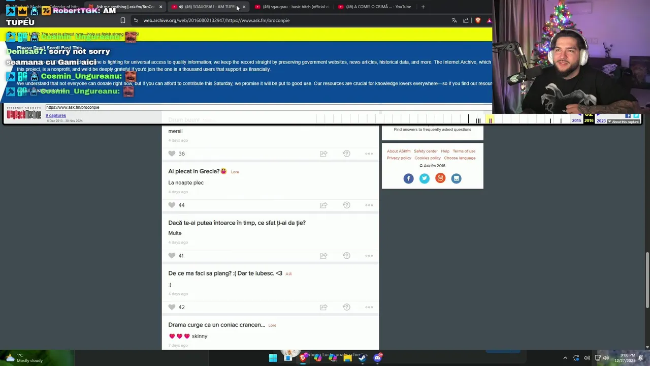Open Steam from taskbar
The height and width of the screenshot is (366, 650).
pyautogui.click(x=362, y=358)
